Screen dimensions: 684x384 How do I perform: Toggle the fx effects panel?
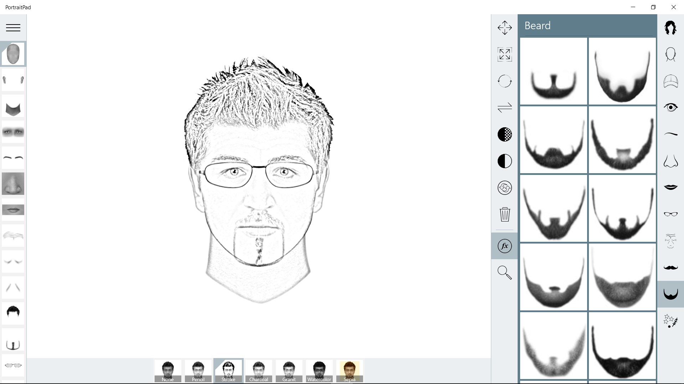[504, 246]
